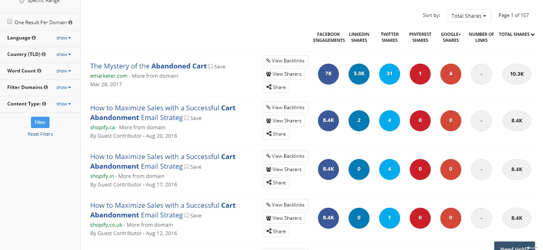543x250 pixels.
Task: Enable the One Result Per Domain checkbox
Action: (x=10, y=21)
